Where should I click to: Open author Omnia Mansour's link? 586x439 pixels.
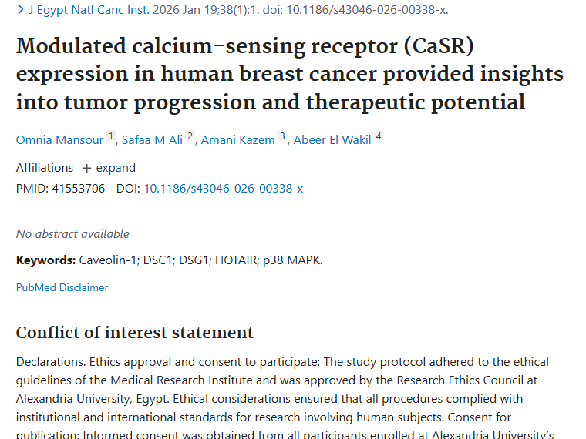[61, 140]
